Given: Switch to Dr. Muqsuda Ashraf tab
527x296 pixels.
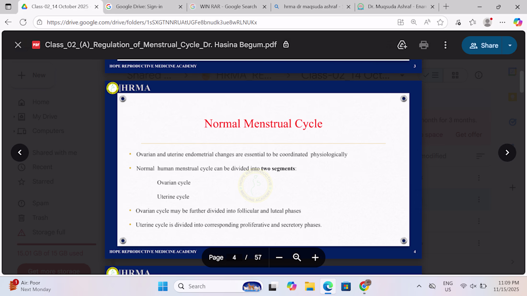Looking at the screenshot, I should pyautogui.click(x=396, y=7).
